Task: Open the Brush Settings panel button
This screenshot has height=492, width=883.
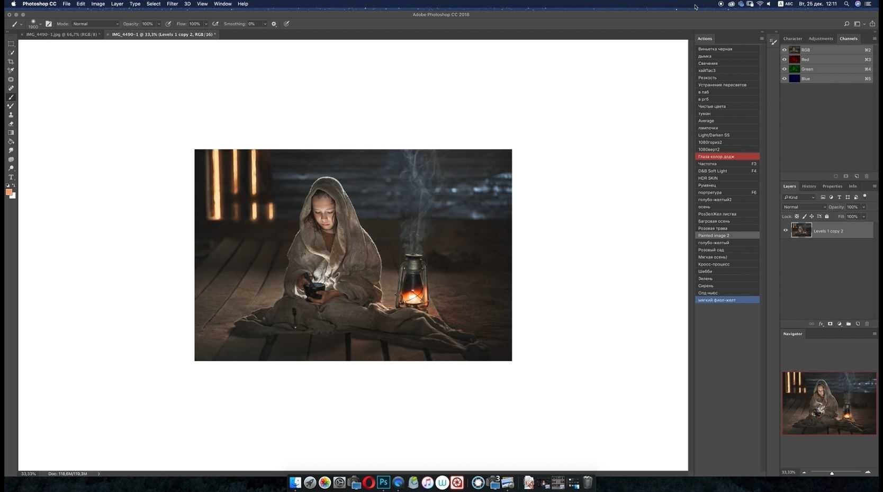Action: pos(49,24)
